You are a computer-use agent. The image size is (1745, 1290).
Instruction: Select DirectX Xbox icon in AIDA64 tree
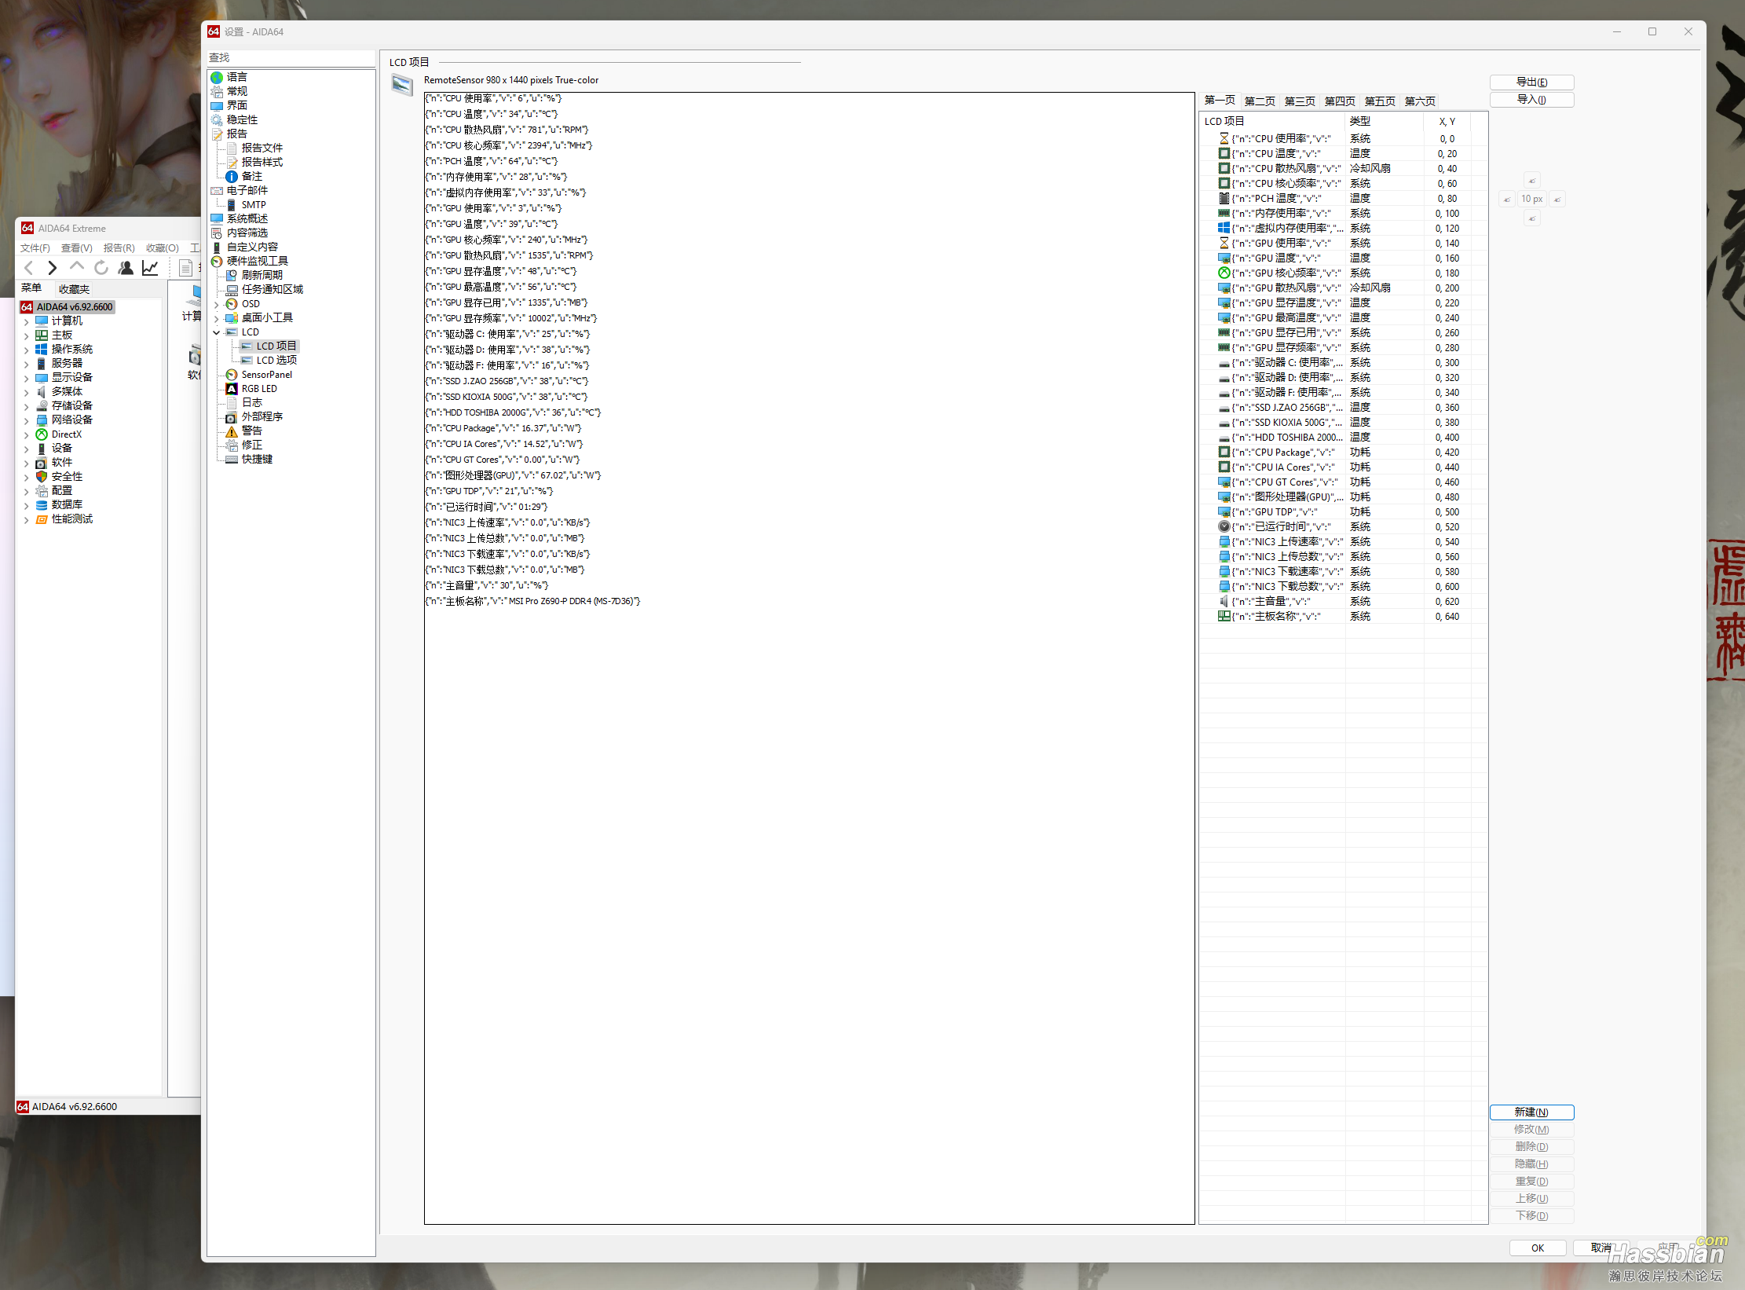[42, 434]
